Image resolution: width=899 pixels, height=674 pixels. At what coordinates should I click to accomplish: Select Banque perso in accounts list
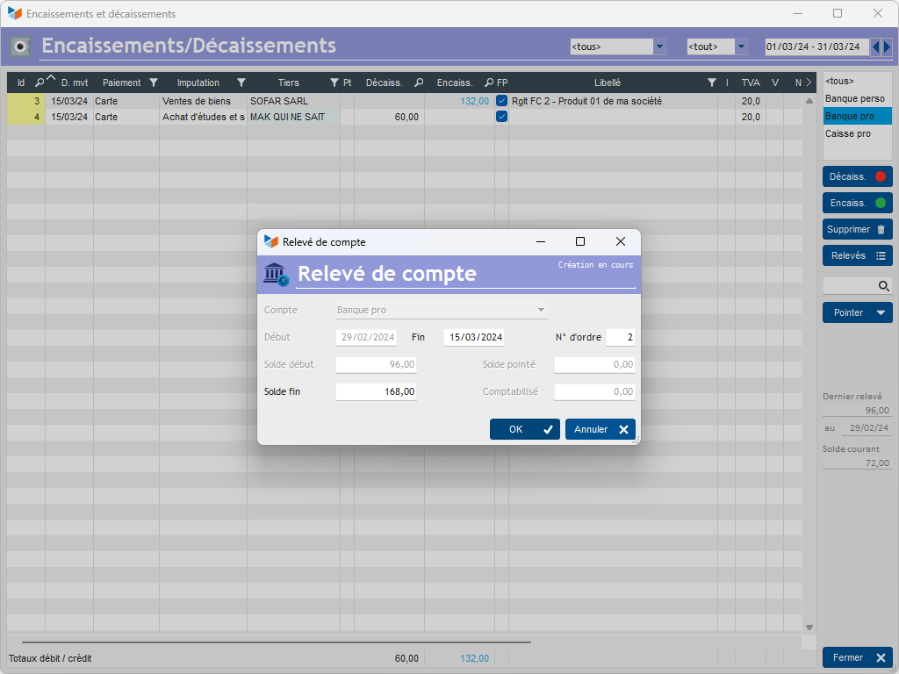pyautogui.click(x=855, y=99)
